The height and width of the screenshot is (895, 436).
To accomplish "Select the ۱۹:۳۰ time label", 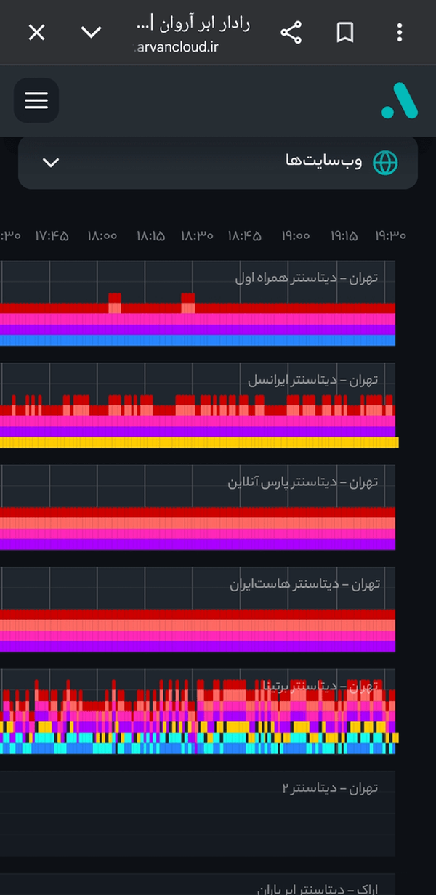I will 390,235.
